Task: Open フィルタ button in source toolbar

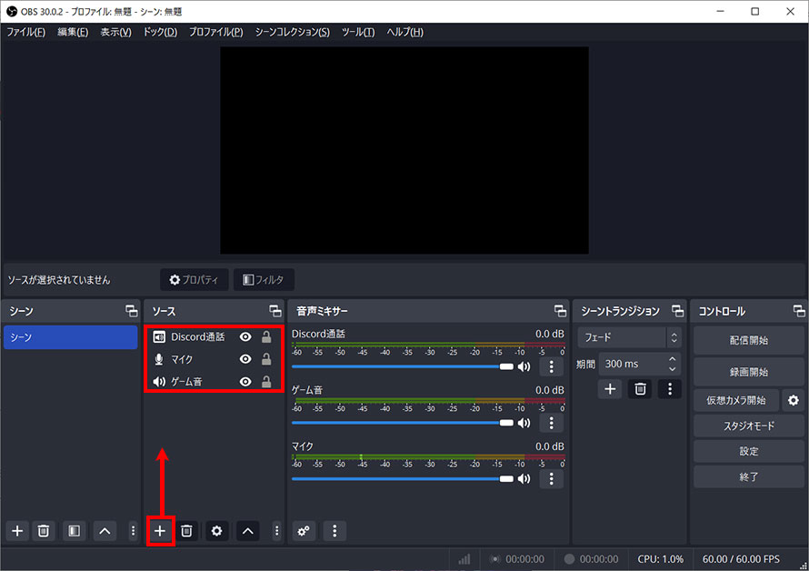Action: [264, 279]
